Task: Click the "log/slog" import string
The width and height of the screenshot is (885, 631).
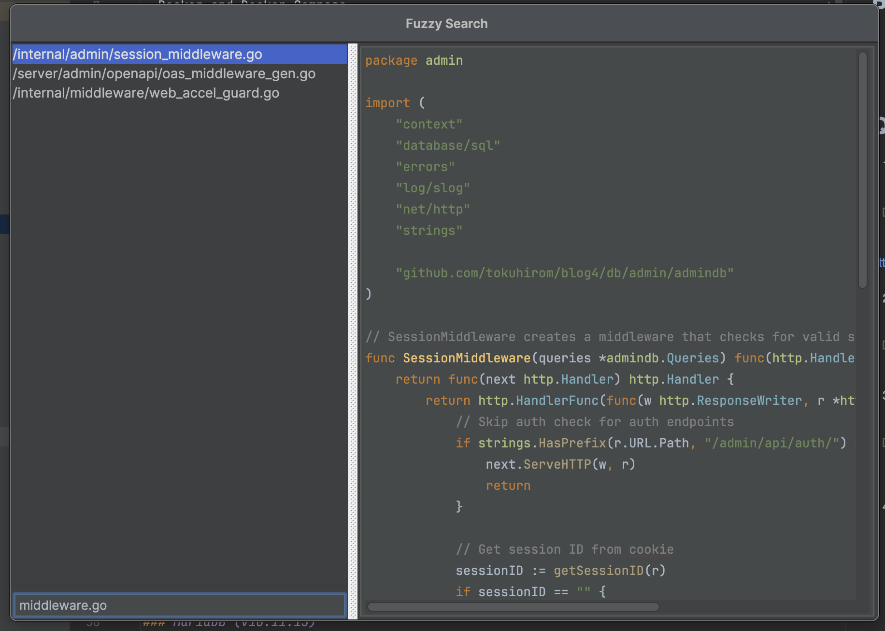Action: [x=433, y=188]
